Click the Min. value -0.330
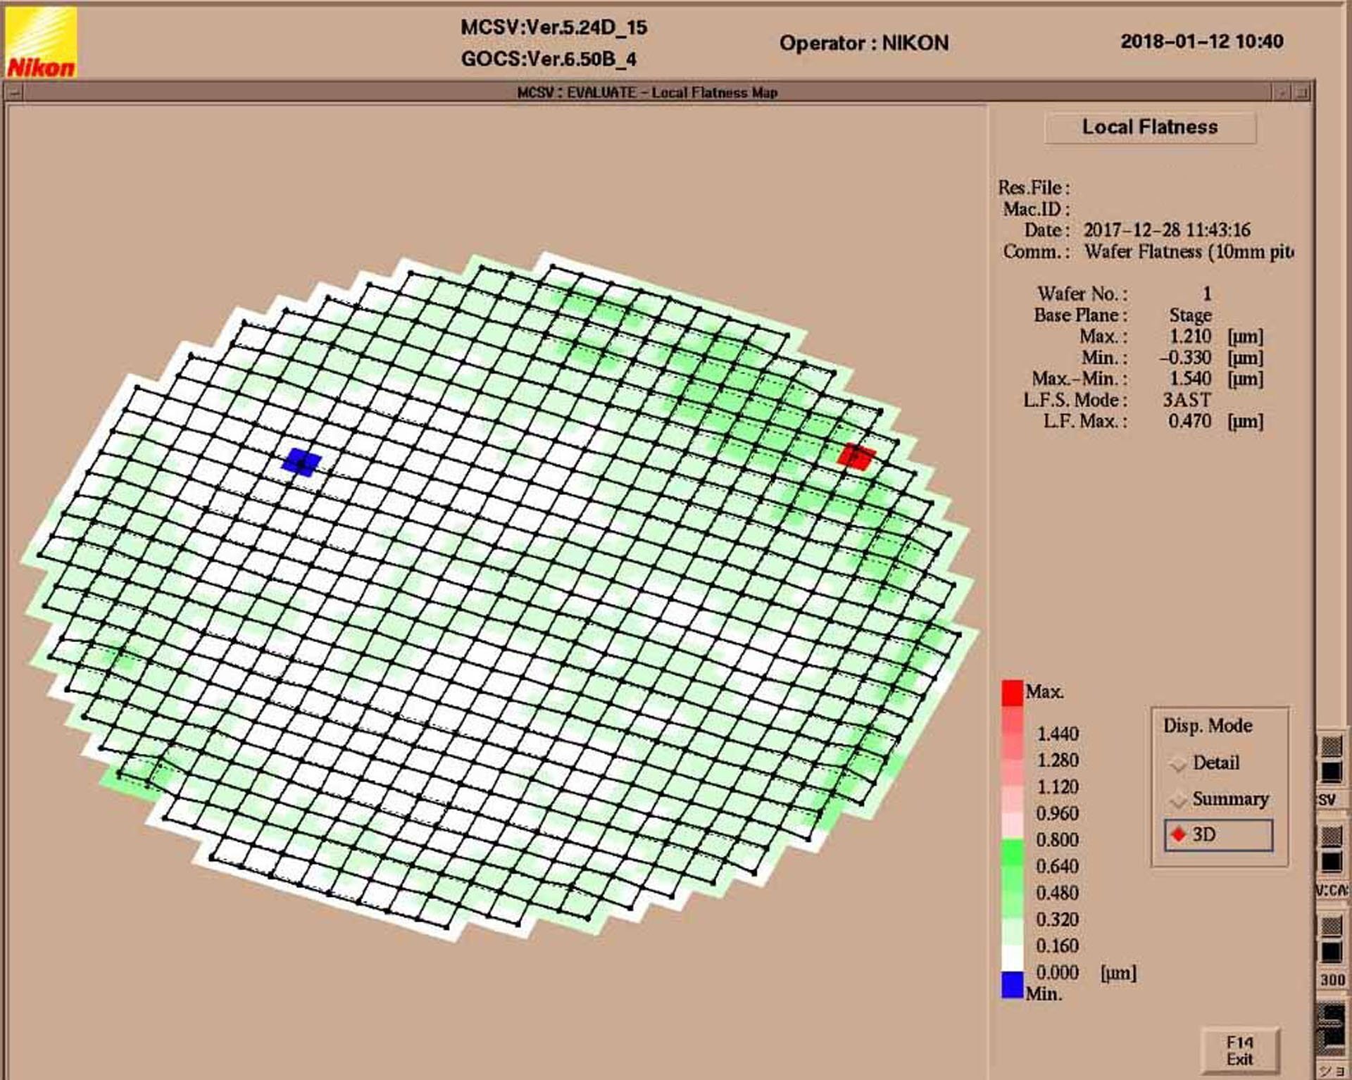1352x1080 pixels. coord(1185,357)
